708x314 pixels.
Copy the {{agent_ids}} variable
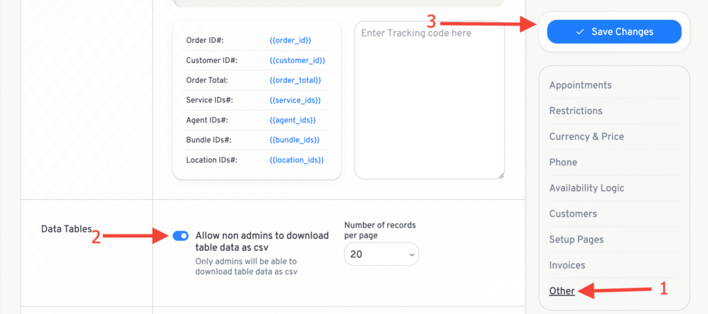[292, 120]
